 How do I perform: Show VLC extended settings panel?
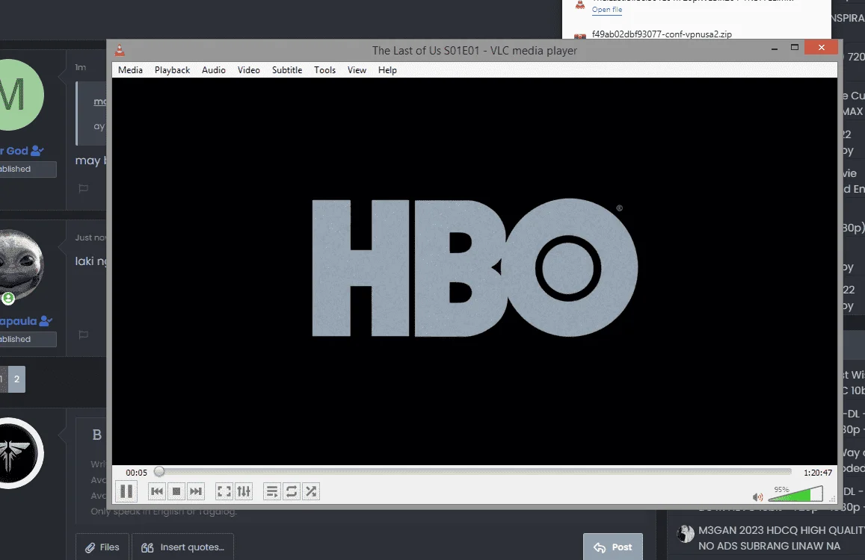(x=244, y=491)
